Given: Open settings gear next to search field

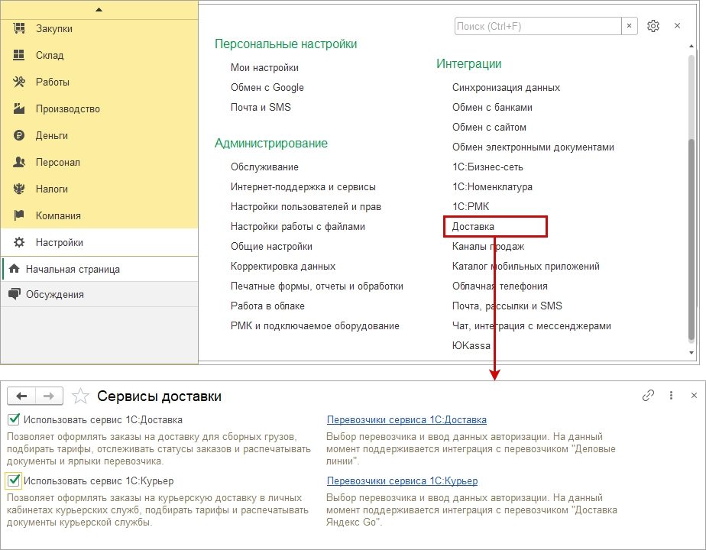Looking at the screenshot, I should [653, 26].
